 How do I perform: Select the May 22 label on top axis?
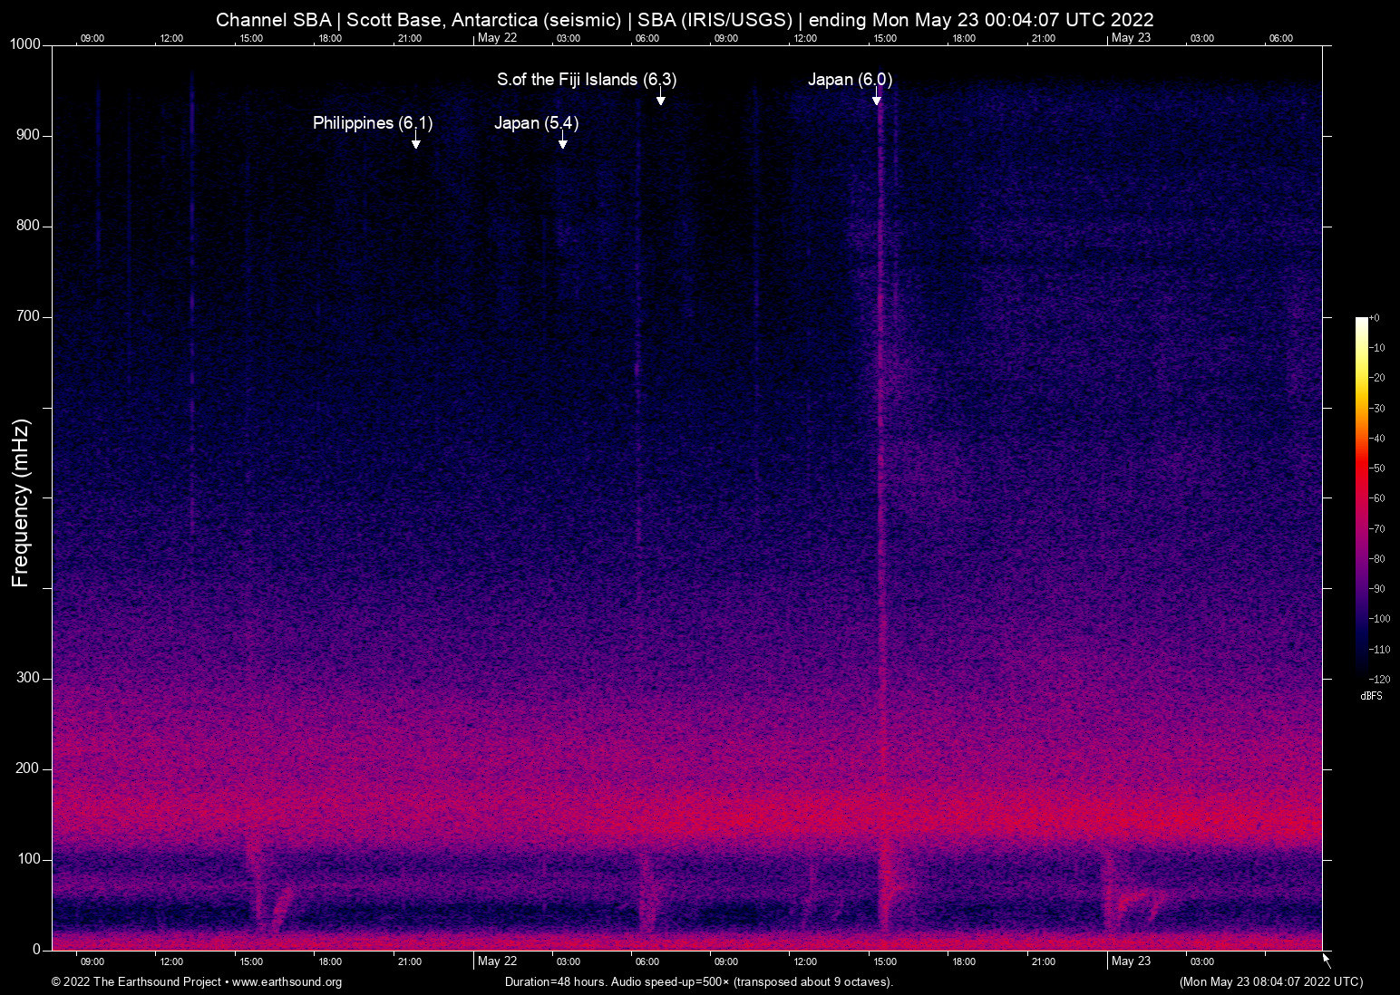coord(498,37)
